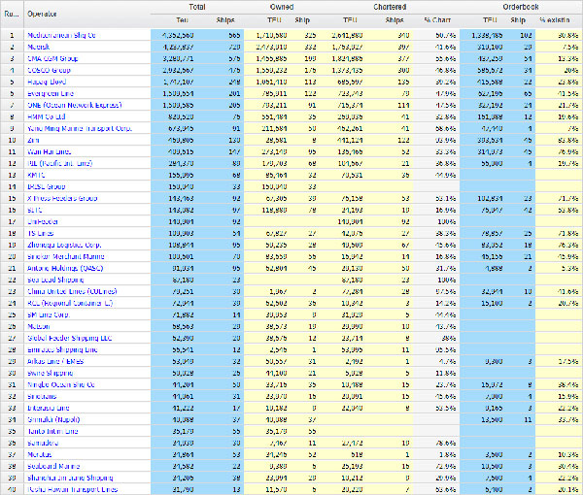This screenshot has width=583, height=495.
Task: Open the Matson operator link
Action: (39, 326)
